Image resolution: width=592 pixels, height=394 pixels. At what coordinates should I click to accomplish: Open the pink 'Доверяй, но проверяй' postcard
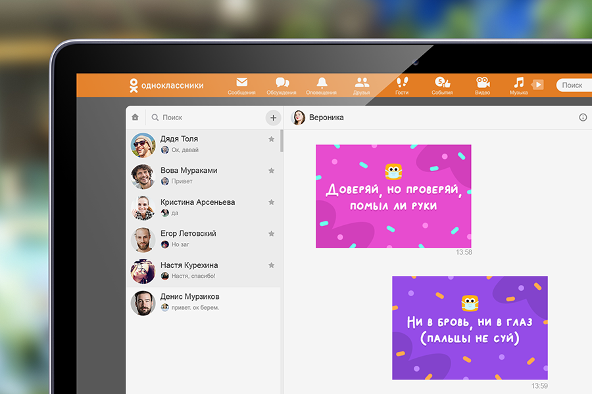click(x=393, y=196)
